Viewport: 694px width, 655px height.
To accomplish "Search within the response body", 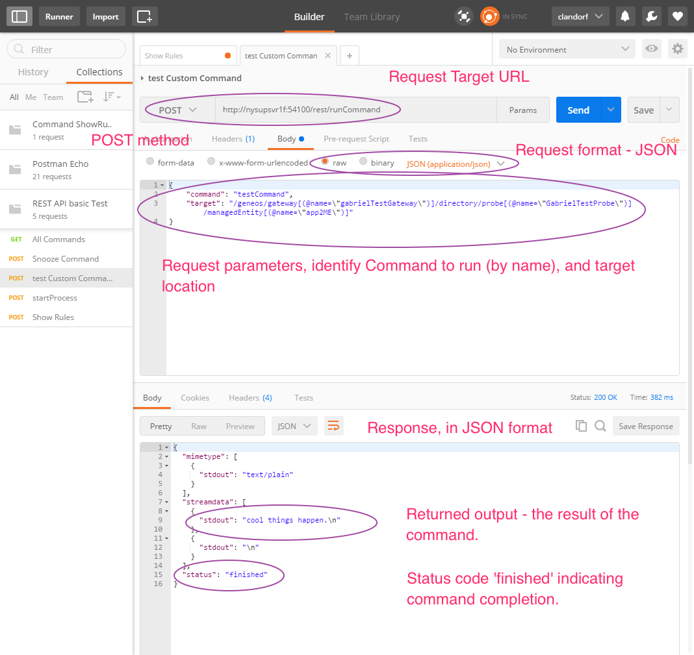I will click(600, 426).
